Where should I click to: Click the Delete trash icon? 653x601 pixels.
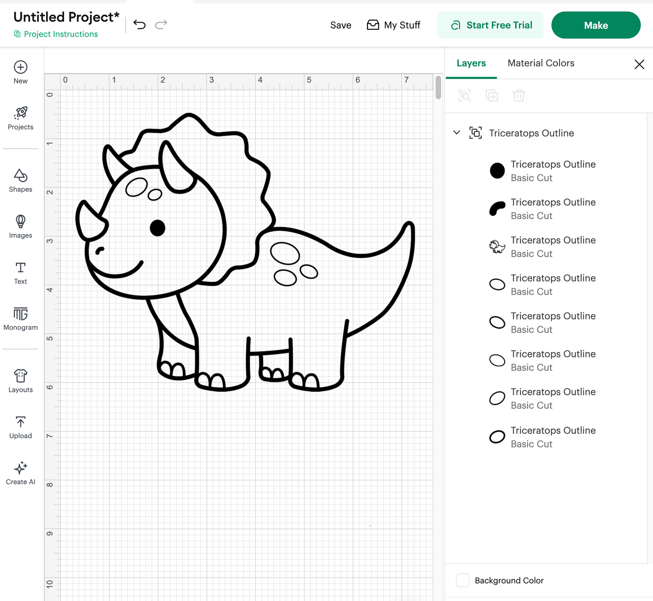point(519,95)
